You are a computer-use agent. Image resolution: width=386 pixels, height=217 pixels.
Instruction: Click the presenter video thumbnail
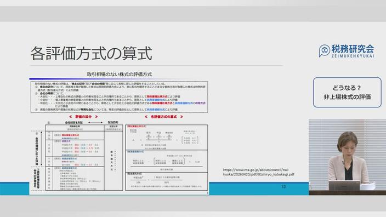coord(348,157)
